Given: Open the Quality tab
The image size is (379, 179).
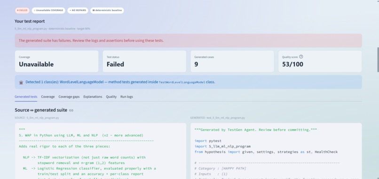Looking at the screenshot, I should pyautogui.click(x=111, y=97).
